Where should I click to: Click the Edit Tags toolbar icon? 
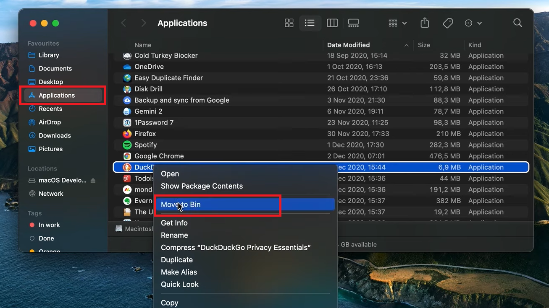click(x=448, y=23)
